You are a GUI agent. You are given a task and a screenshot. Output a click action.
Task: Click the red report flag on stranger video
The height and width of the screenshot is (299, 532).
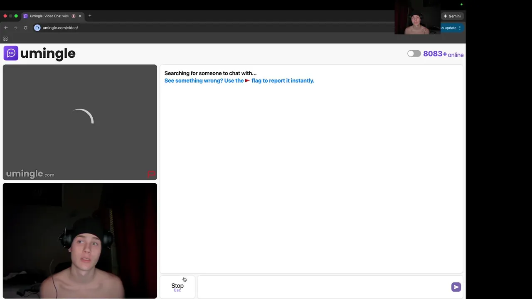pyautogui.click(x=151, y=174)
